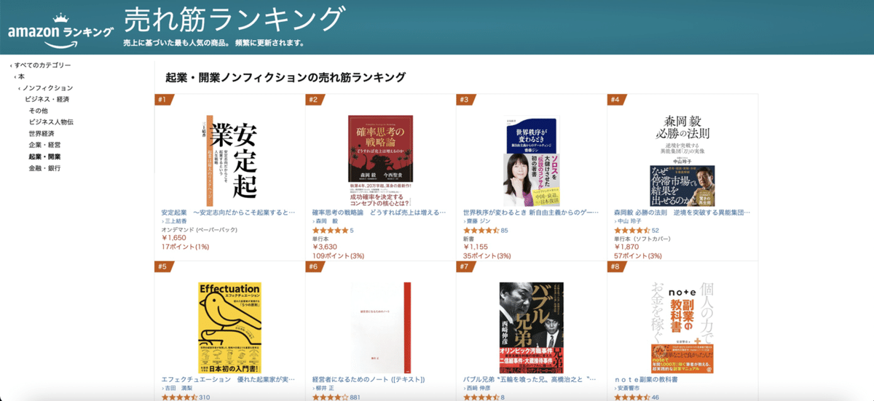
Task: Collapse to the 本 category
Action: point(21,76)
